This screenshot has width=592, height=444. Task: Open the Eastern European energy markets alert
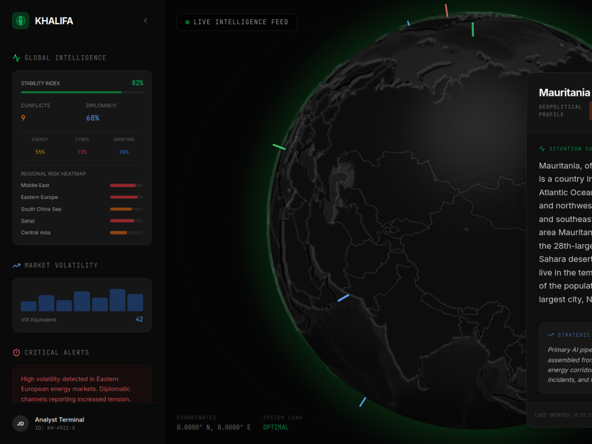(x=82, y=384)
